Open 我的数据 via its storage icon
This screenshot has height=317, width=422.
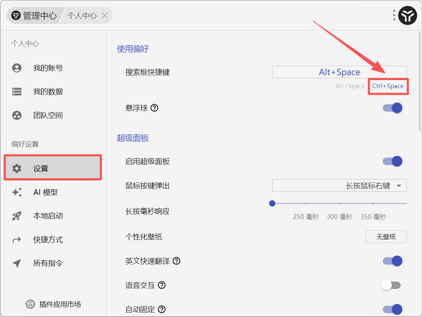pyautogui.click(x=17, y=92)
